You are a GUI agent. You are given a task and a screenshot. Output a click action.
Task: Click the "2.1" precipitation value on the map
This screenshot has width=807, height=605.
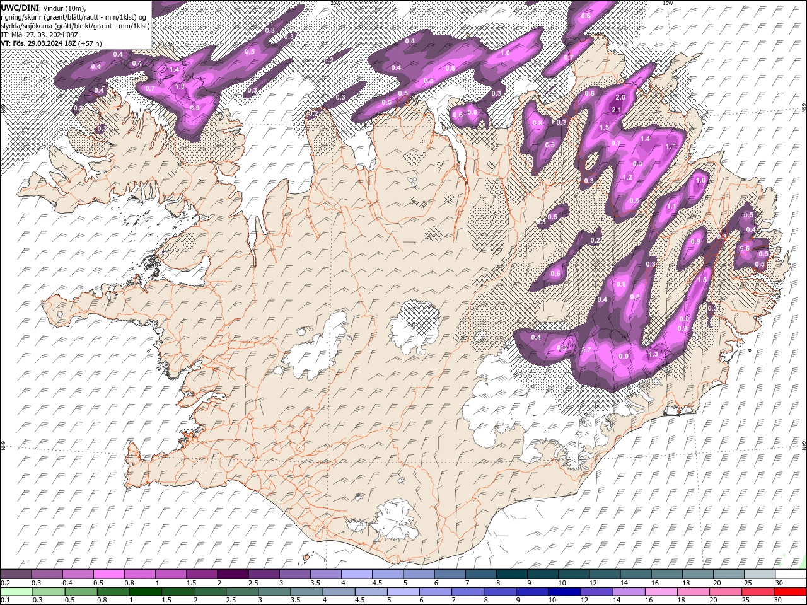pyautogui.click(x=617, y=110)
